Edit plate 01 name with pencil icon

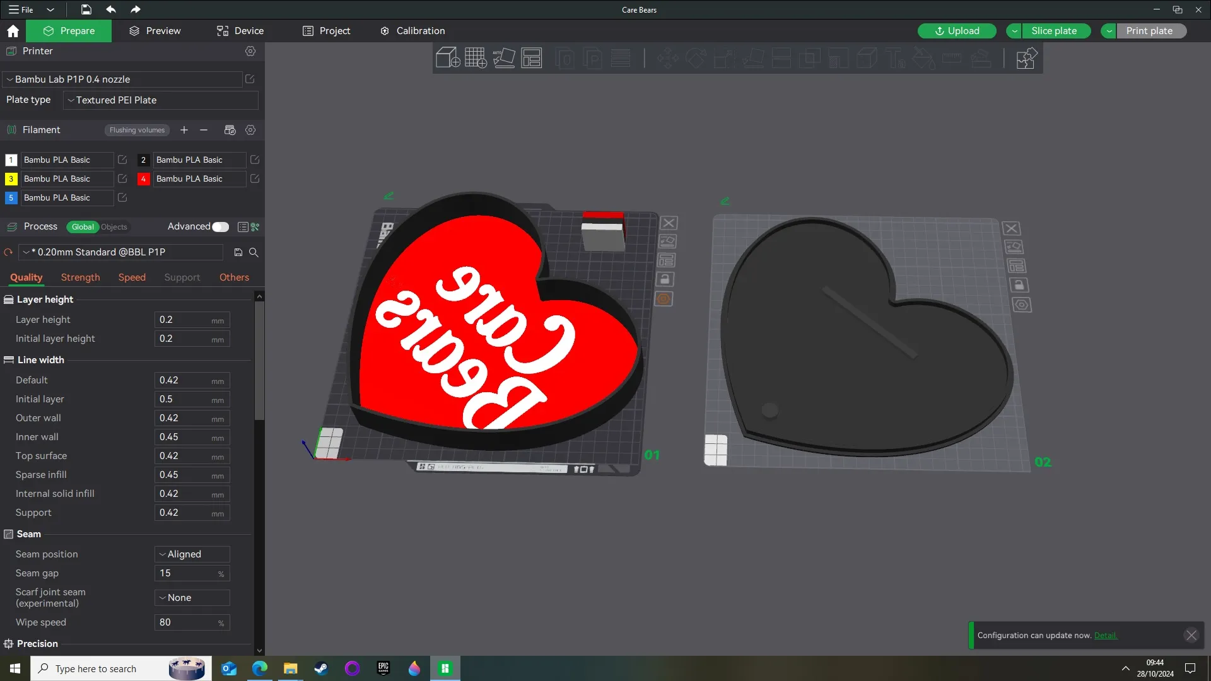pos(389,195)
